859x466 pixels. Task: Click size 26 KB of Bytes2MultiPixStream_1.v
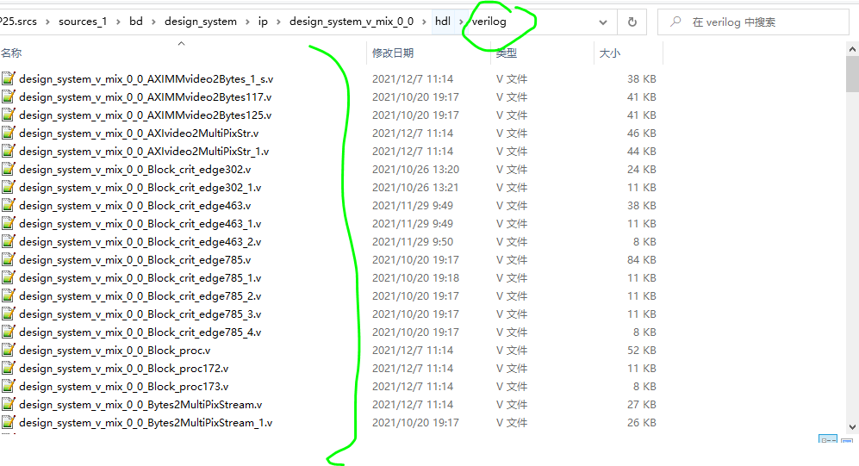642,422
